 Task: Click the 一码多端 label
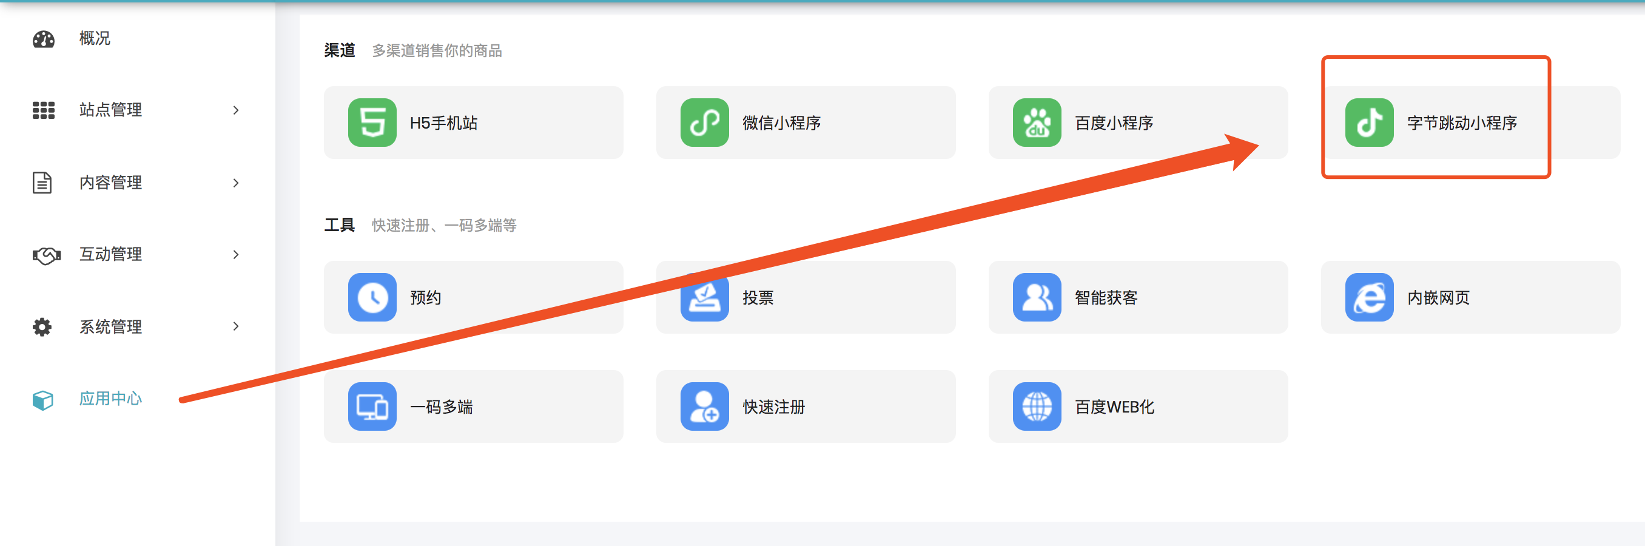(x=441, y=407)
